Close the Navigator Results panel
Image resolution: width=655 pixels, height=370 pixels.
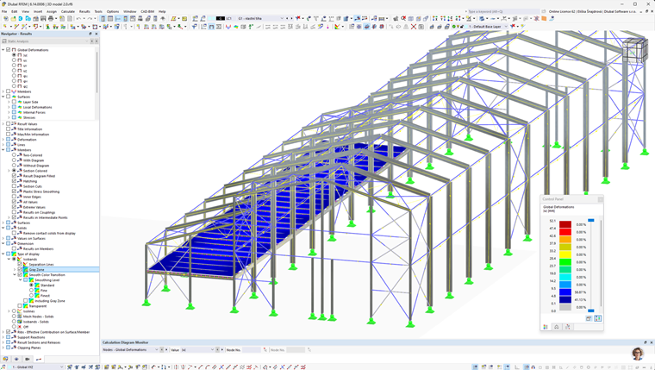97,34
